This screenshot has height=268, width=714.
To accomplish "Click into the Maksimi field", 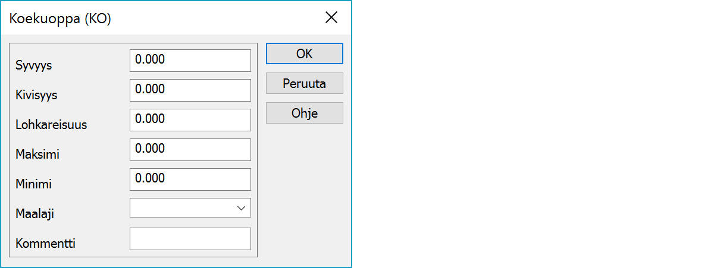I will 190,149.
